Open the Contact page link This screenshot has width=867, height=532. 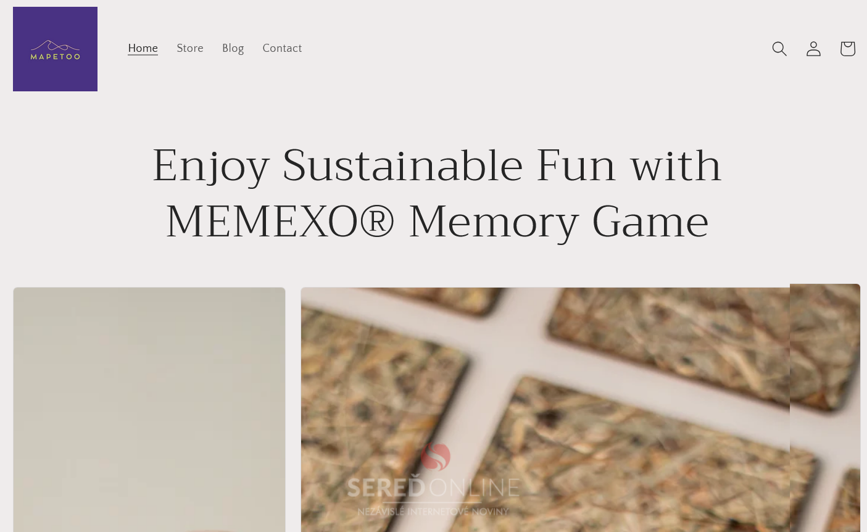click(x=282, y=48)
